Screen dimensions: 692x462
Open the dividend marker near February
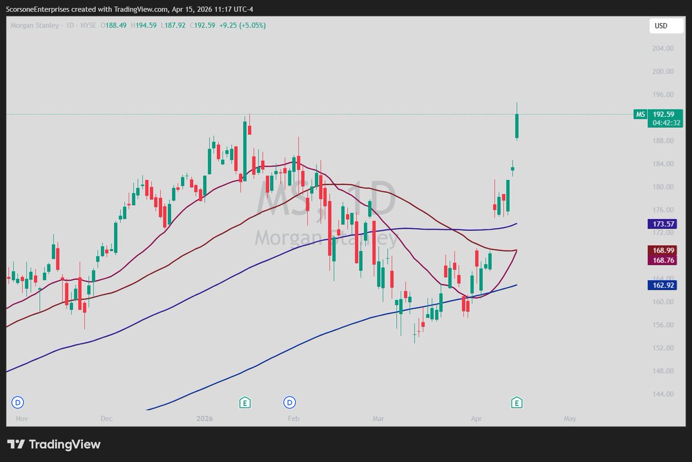(289, 402)
